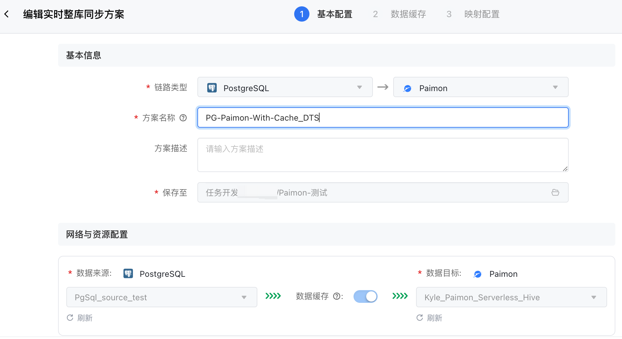
Task: Go back with the left arrow icon
Action: 7,14
